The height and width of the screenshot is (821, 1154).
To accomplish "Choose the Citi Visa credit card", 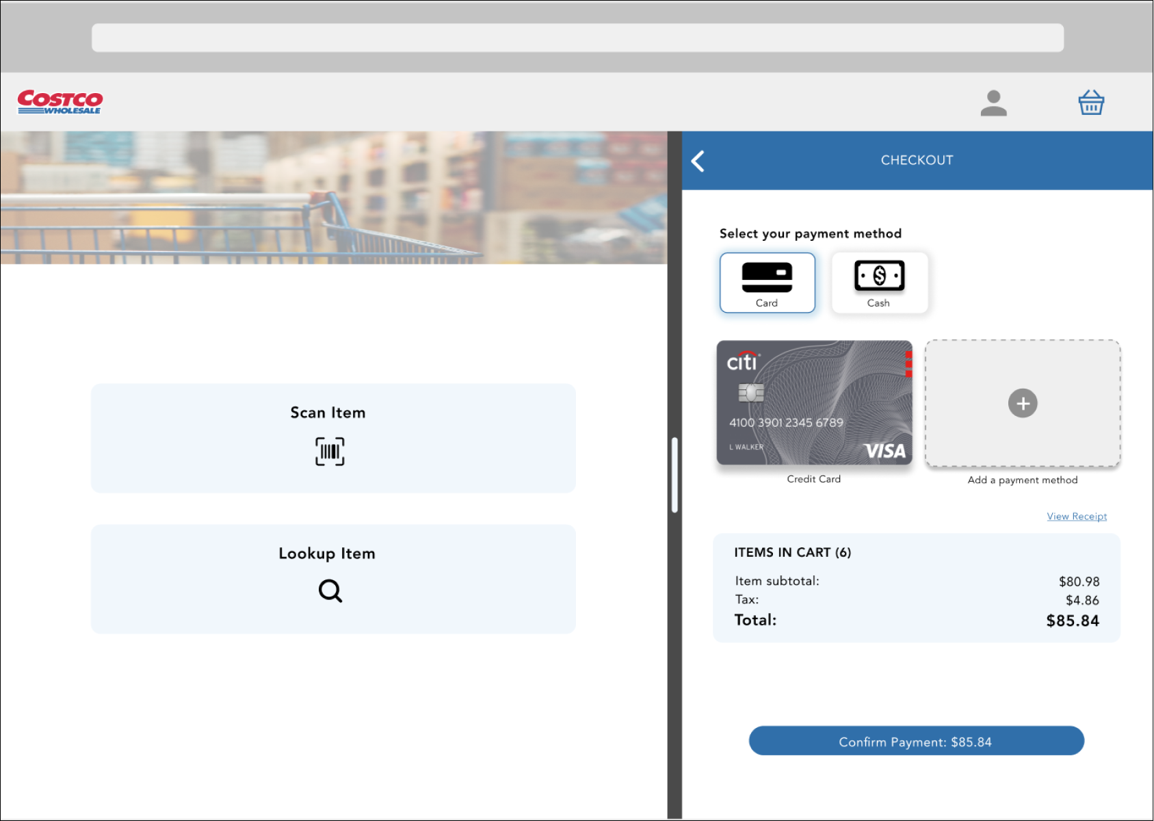I will pyautogui.click(x=814, y=403).
